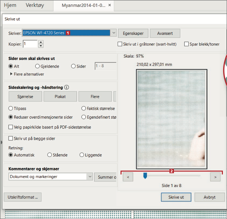Click the Skrive ut button

(176, 197)
